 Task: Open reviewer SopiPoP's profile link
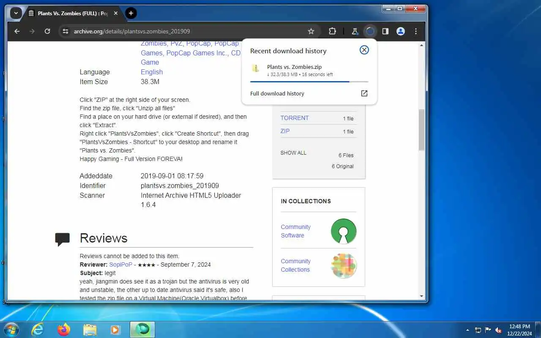pos(120,264)
